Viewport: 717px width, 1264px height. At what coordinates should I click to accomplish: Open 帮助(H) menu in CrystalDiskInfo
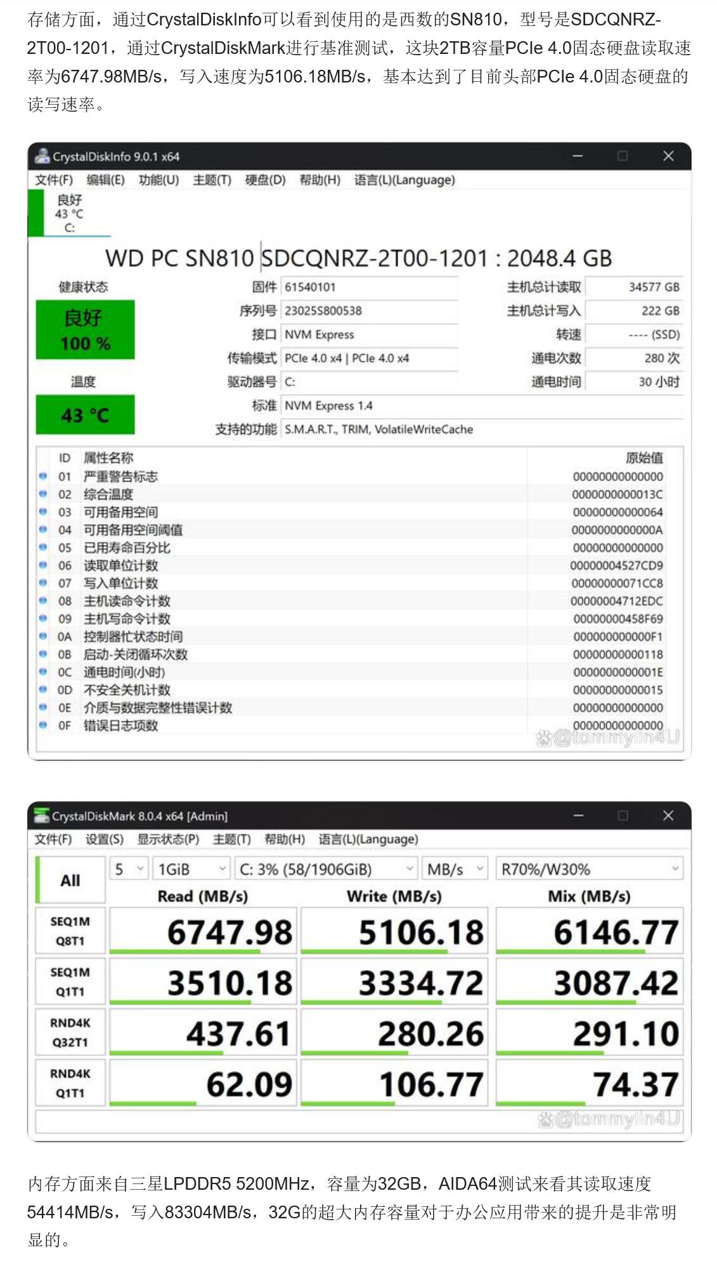coord(320,180)
